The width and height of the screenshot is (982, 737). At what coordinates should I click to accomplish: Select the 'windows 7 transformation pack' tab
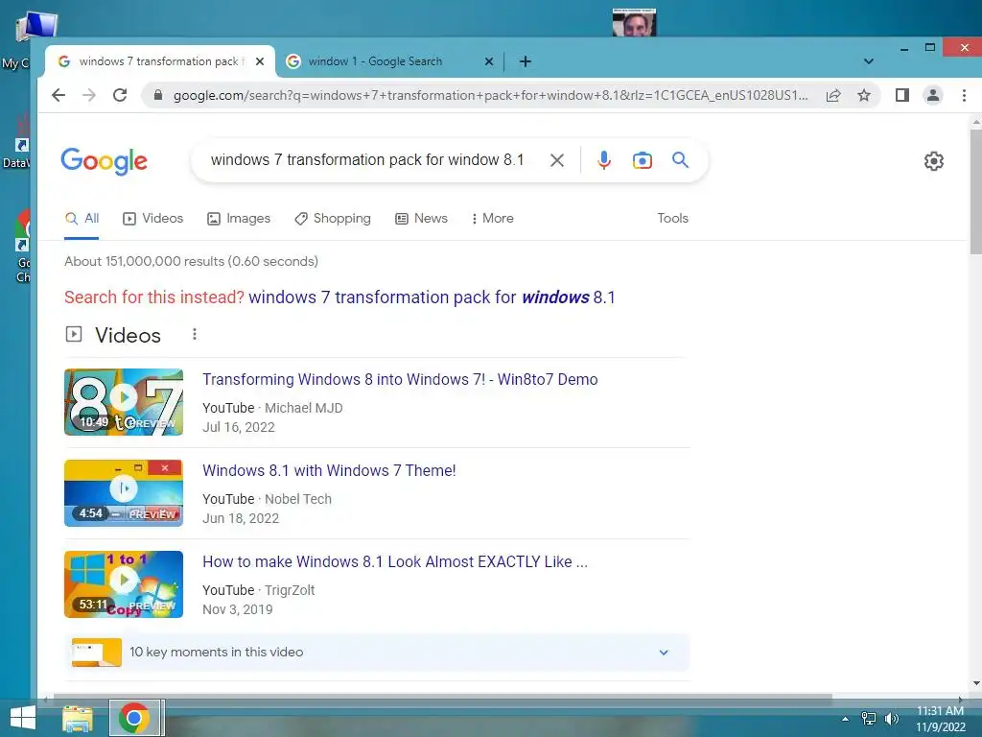click(x=160, y=61)
